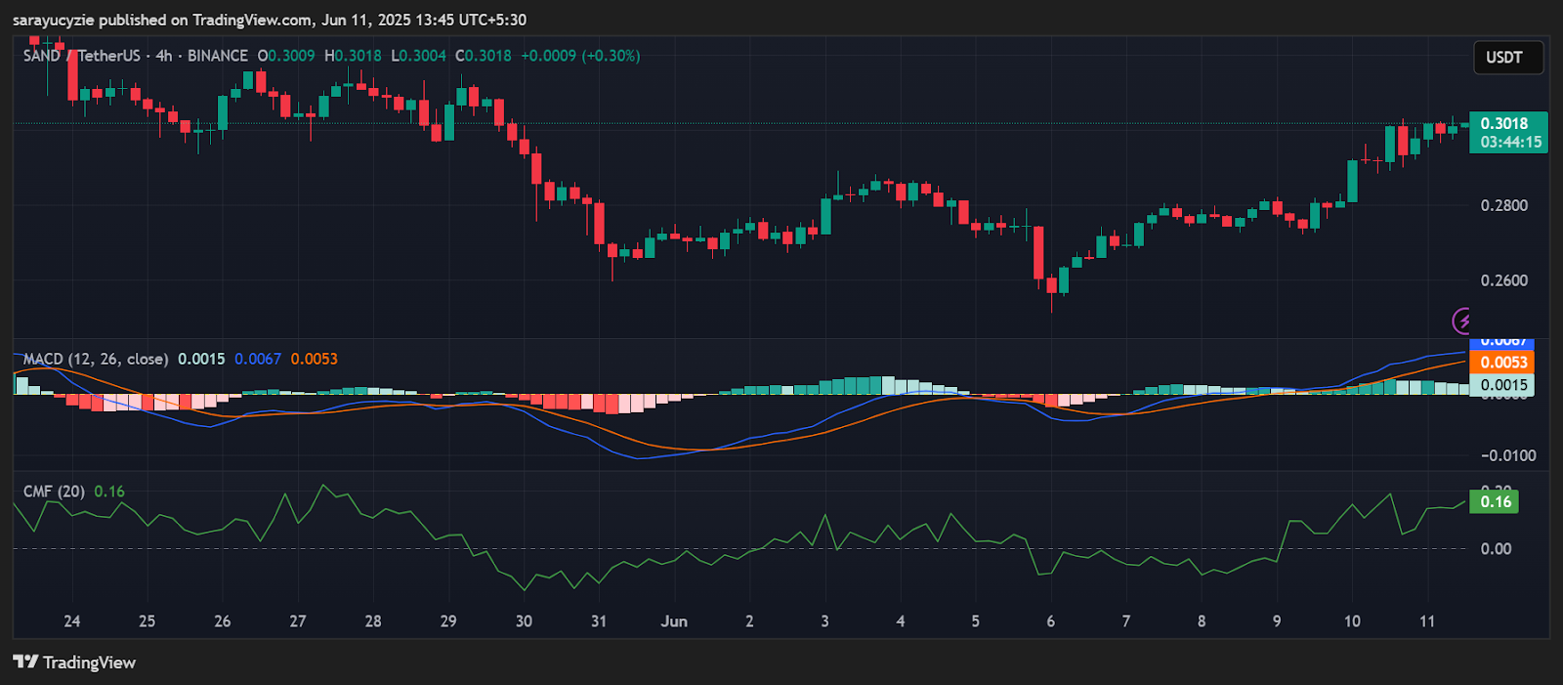This screenshot has height=685, width=1563.
Task: Open the USDT currency selector
Action: tap(1507, 58)
